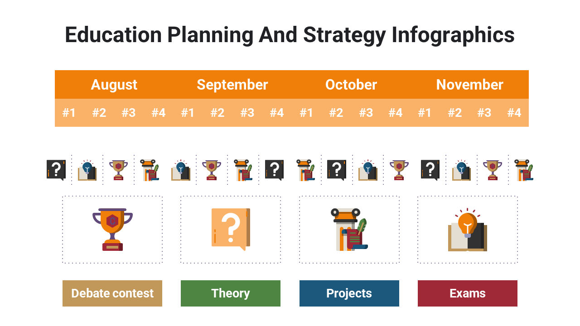
Task: Click the Education Planning And Strategy title
Action: tap(290, 35)
